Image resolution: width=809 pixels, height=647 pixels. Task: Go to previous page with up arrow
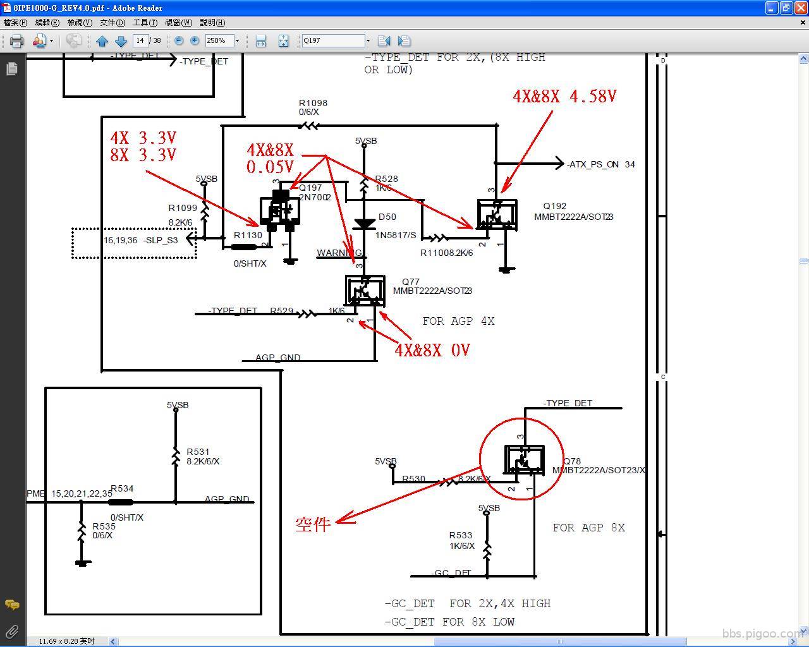(102, 41)
